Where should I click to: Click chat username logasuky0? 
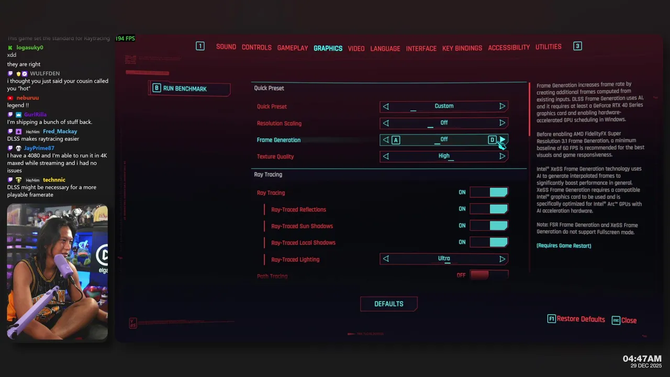(x=30, y=48)
